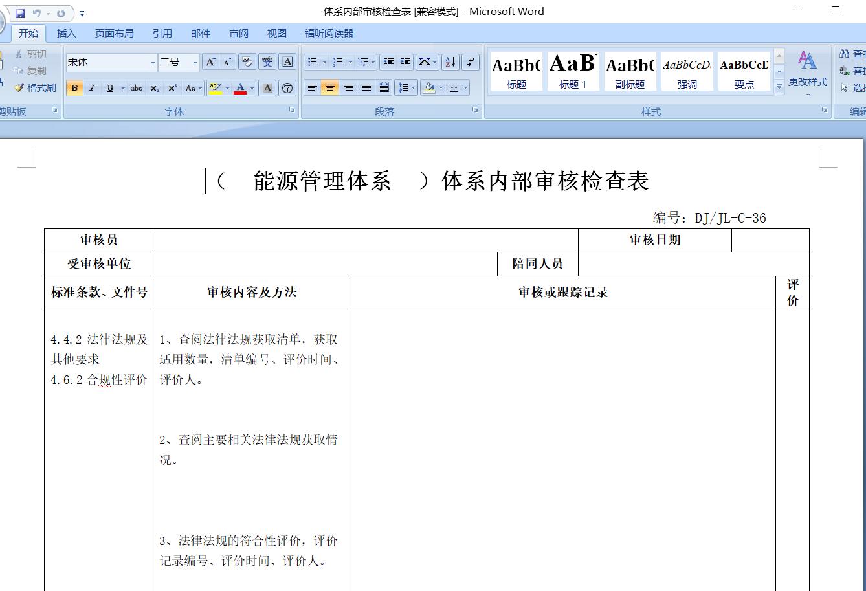Switch to the 页面布局 tab
Screen dimensions: 866x591
tap(114, 33)
